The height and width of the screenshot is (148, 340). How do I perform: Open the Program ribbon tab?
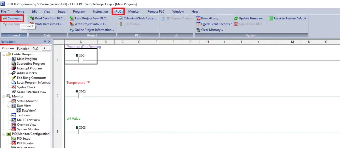[79, 12]
